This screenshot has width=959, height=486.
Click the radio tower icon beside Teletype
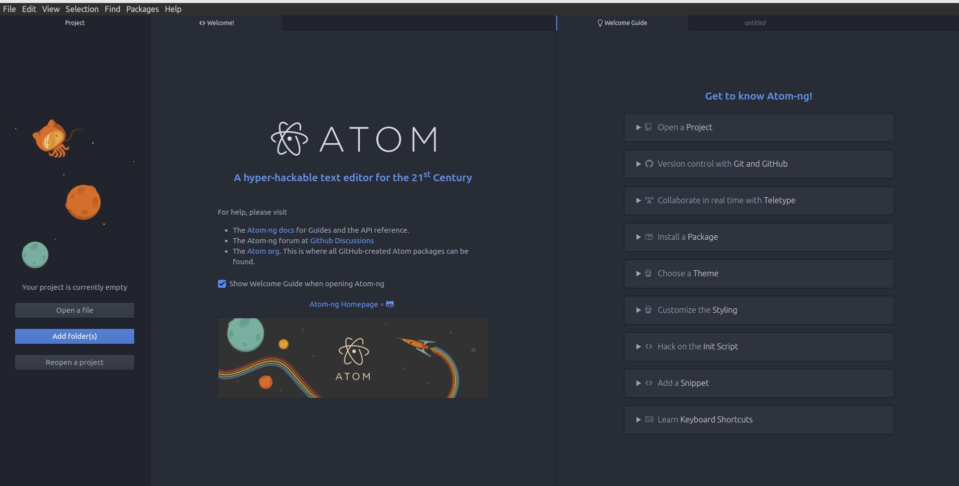pos(649,200)
